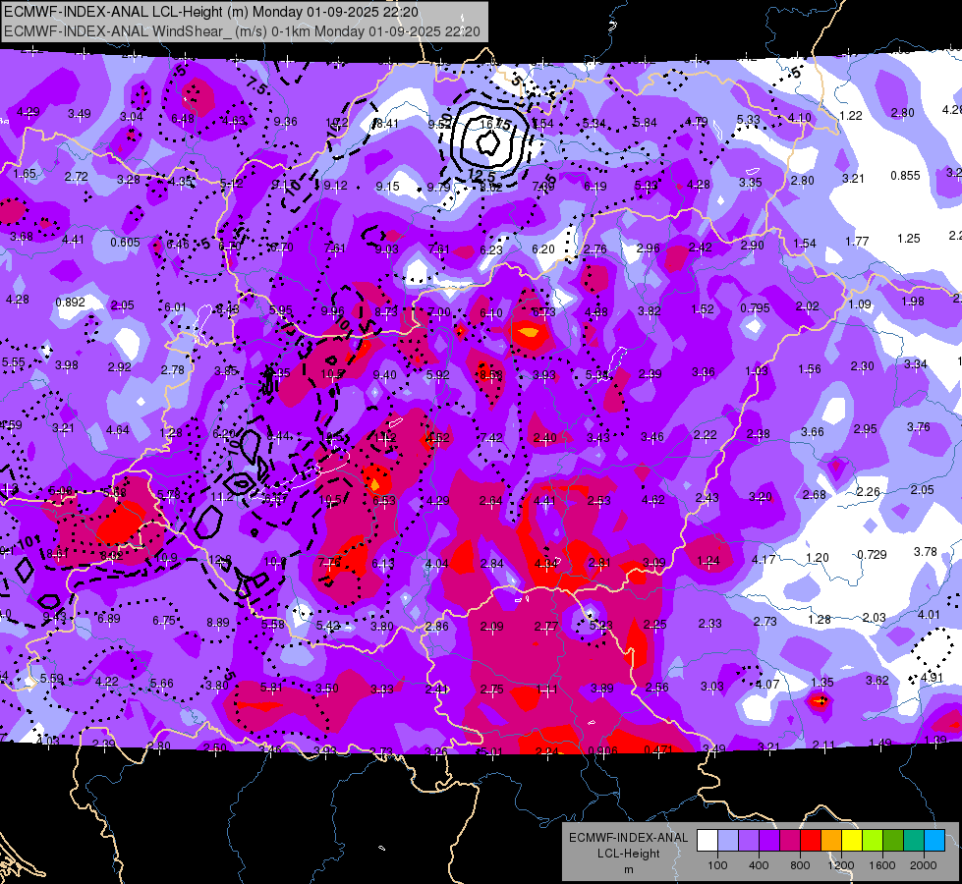Click the '2.03' grid value
Screen dimensions: 962x884
pyautogui.click(x=875, y=617)
